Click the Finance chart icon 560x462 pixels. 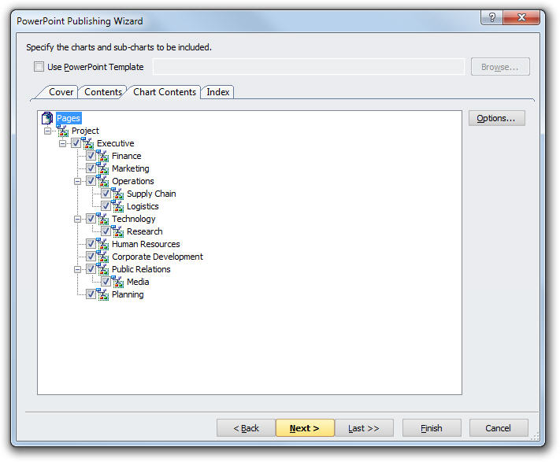(x=102, y=156)
